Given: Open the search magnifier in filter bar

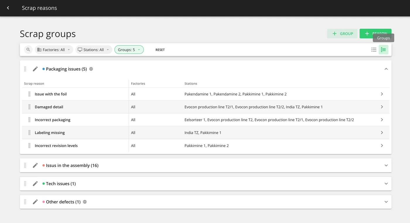Looking at the screenshot, I should (x=28, y=50).
